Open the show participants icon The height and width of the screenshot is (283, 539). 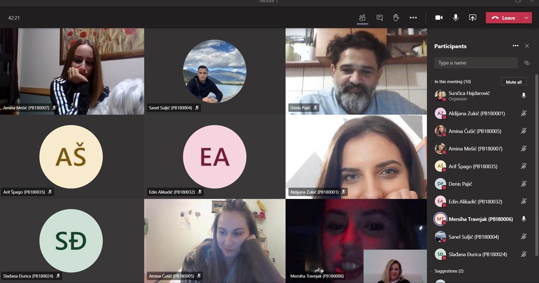[x=362, y=18]
